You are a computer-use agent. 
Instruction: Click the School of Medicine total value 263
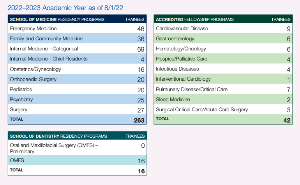pos(139,120)
